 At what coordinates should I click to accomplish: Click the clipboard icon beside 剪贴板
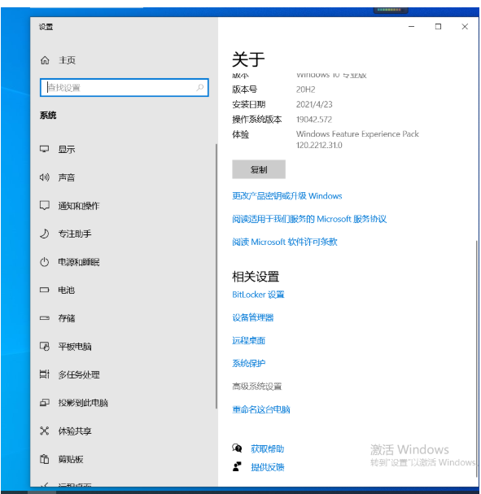pos(45,459)
